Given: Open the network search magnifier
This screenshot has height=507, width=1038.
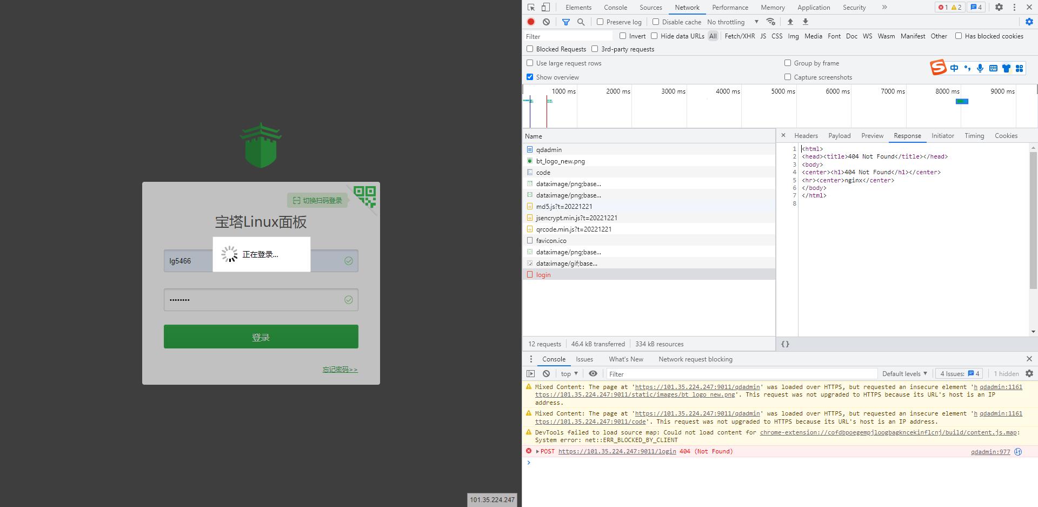Looking at the screenshot, I should pyautogui.click(x=581, y=22).
